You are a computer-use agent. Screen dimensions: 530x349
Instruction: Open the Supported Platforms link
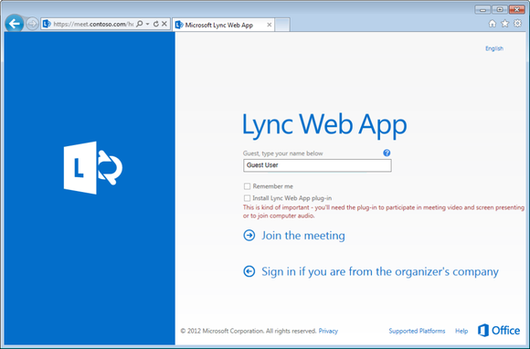point(417,331)
